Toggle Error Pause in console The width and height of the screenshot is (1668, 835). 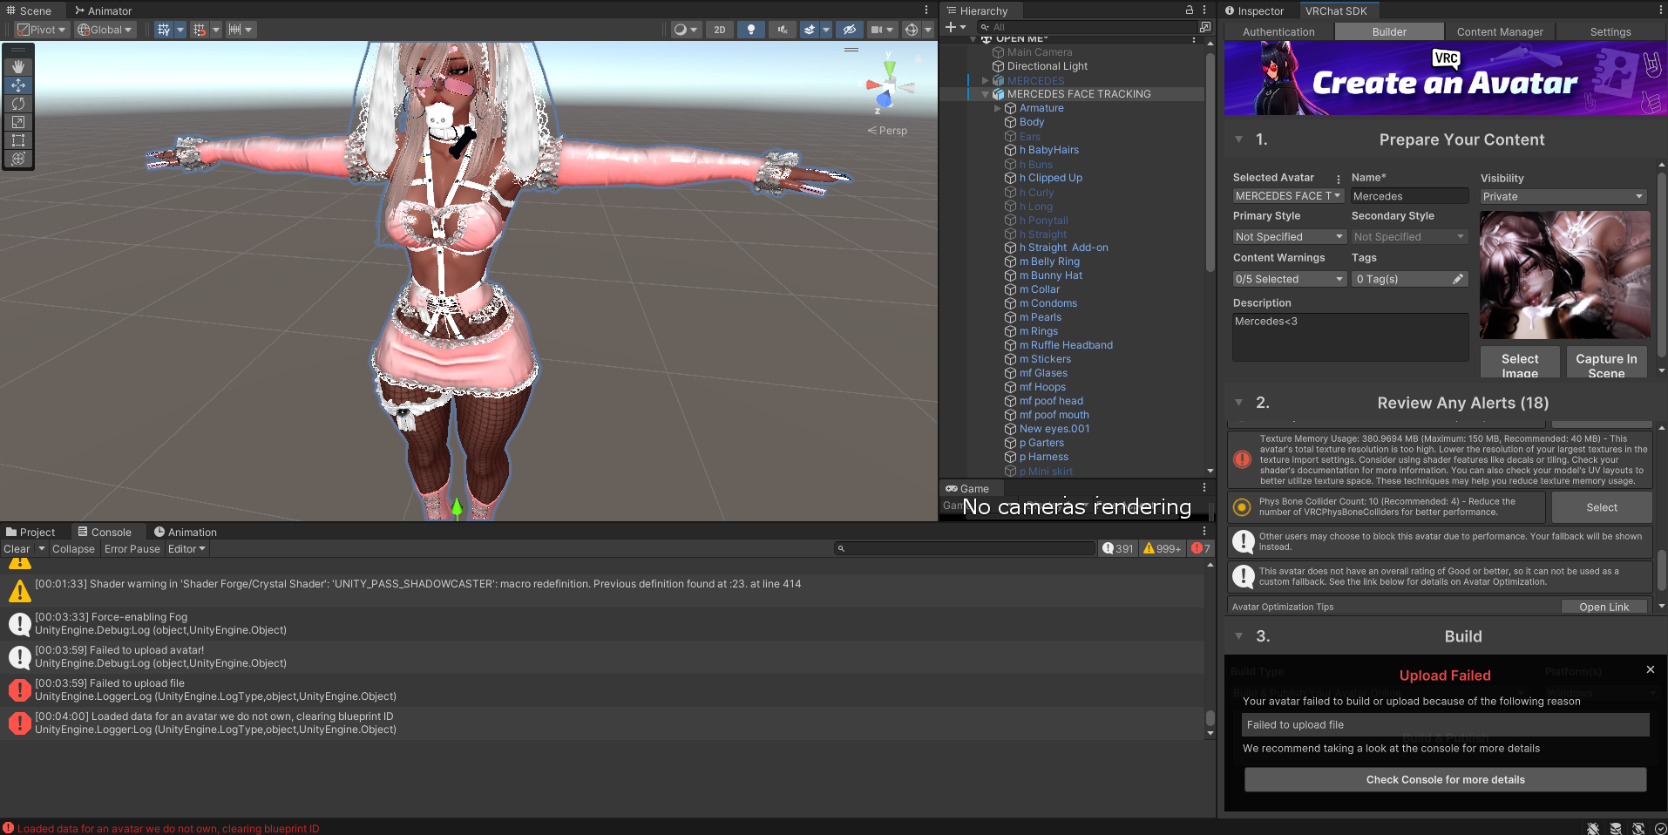coord(132,549)
